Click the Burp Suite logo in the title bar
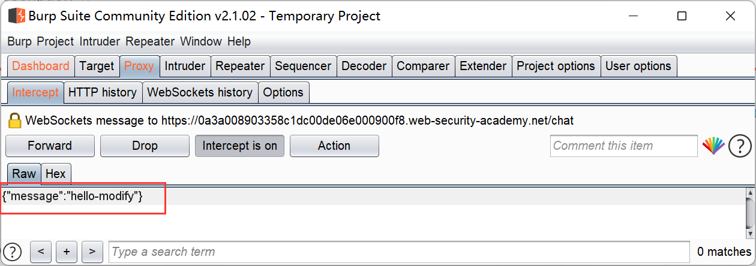The image size is (756, 266). tap(16, 16)
